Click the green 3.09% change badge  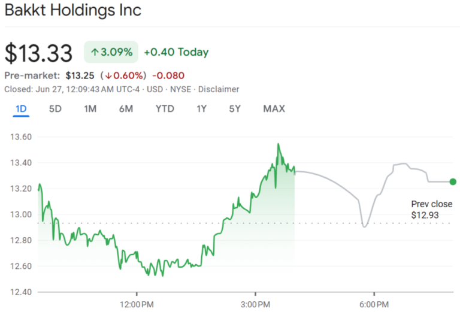[111, 52]
